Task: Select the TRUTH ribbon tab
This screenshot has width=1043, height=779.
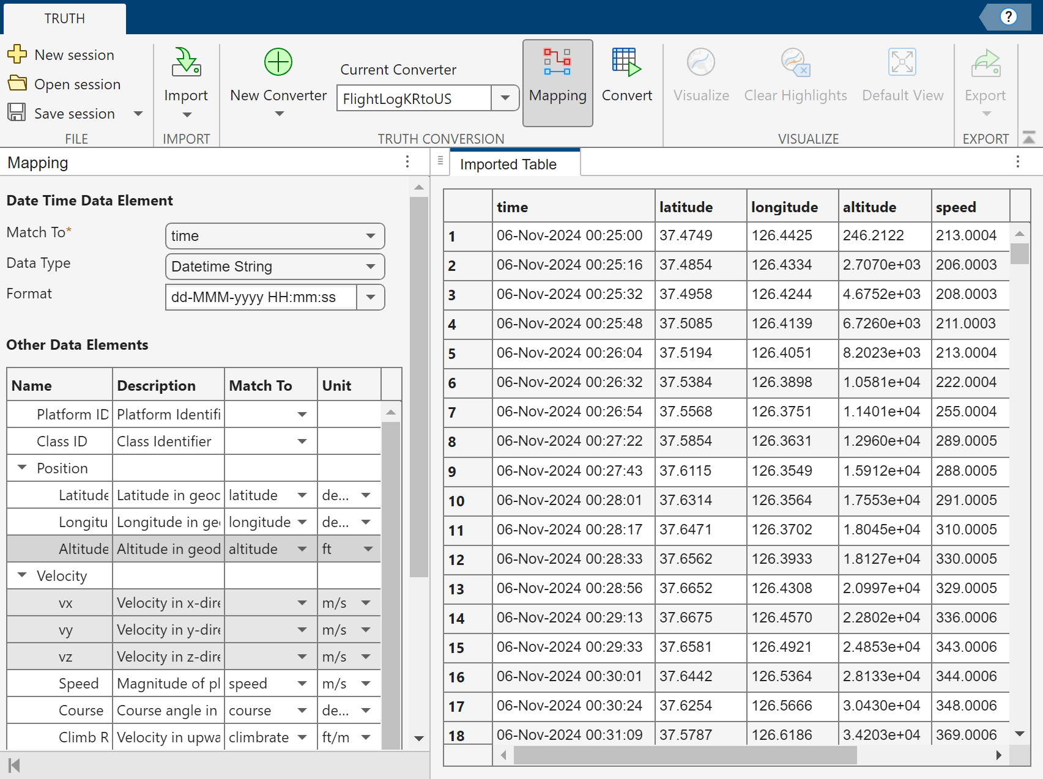Action: pos(64,18)
